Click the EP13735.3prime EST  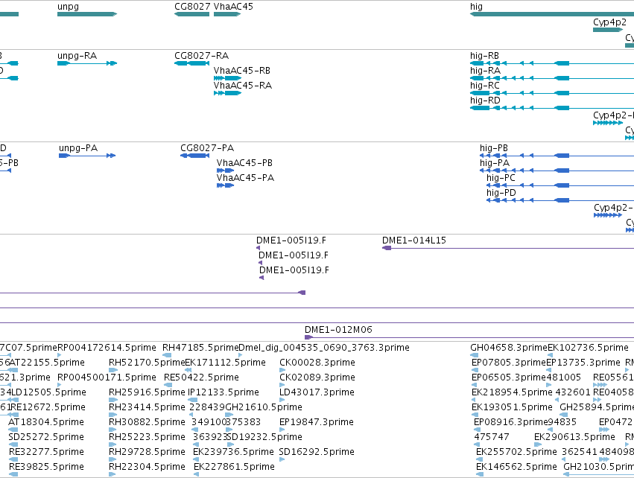549,370
